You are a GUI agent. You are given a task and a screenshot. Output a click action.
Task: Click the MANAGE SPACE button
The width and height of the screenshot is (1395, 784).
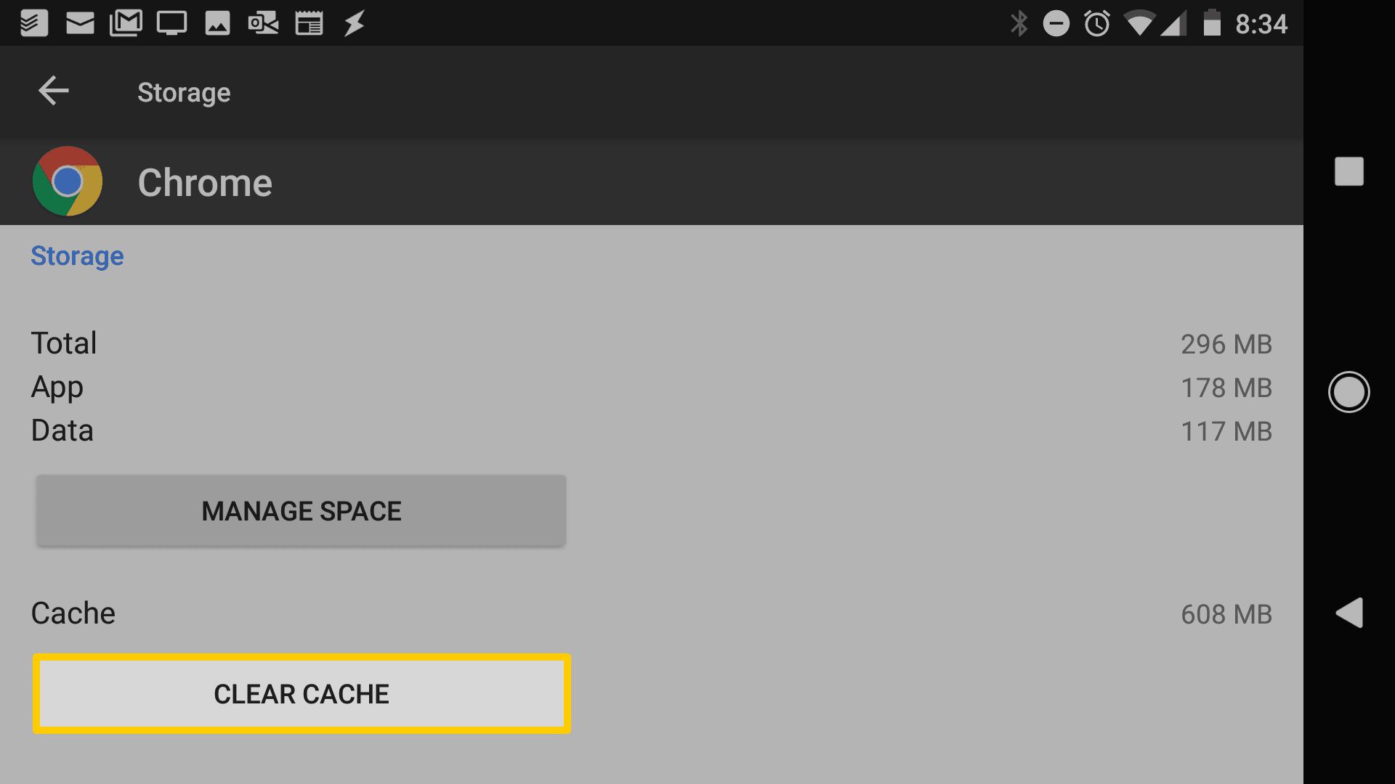pyautogui.click(x=300, y=510)
